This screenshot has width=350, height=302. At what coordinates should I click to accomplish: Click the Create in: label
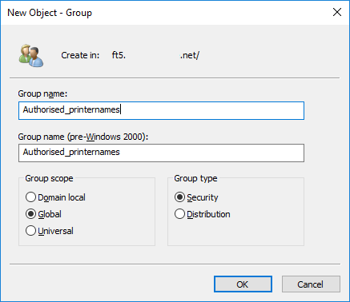click(80, 55)
